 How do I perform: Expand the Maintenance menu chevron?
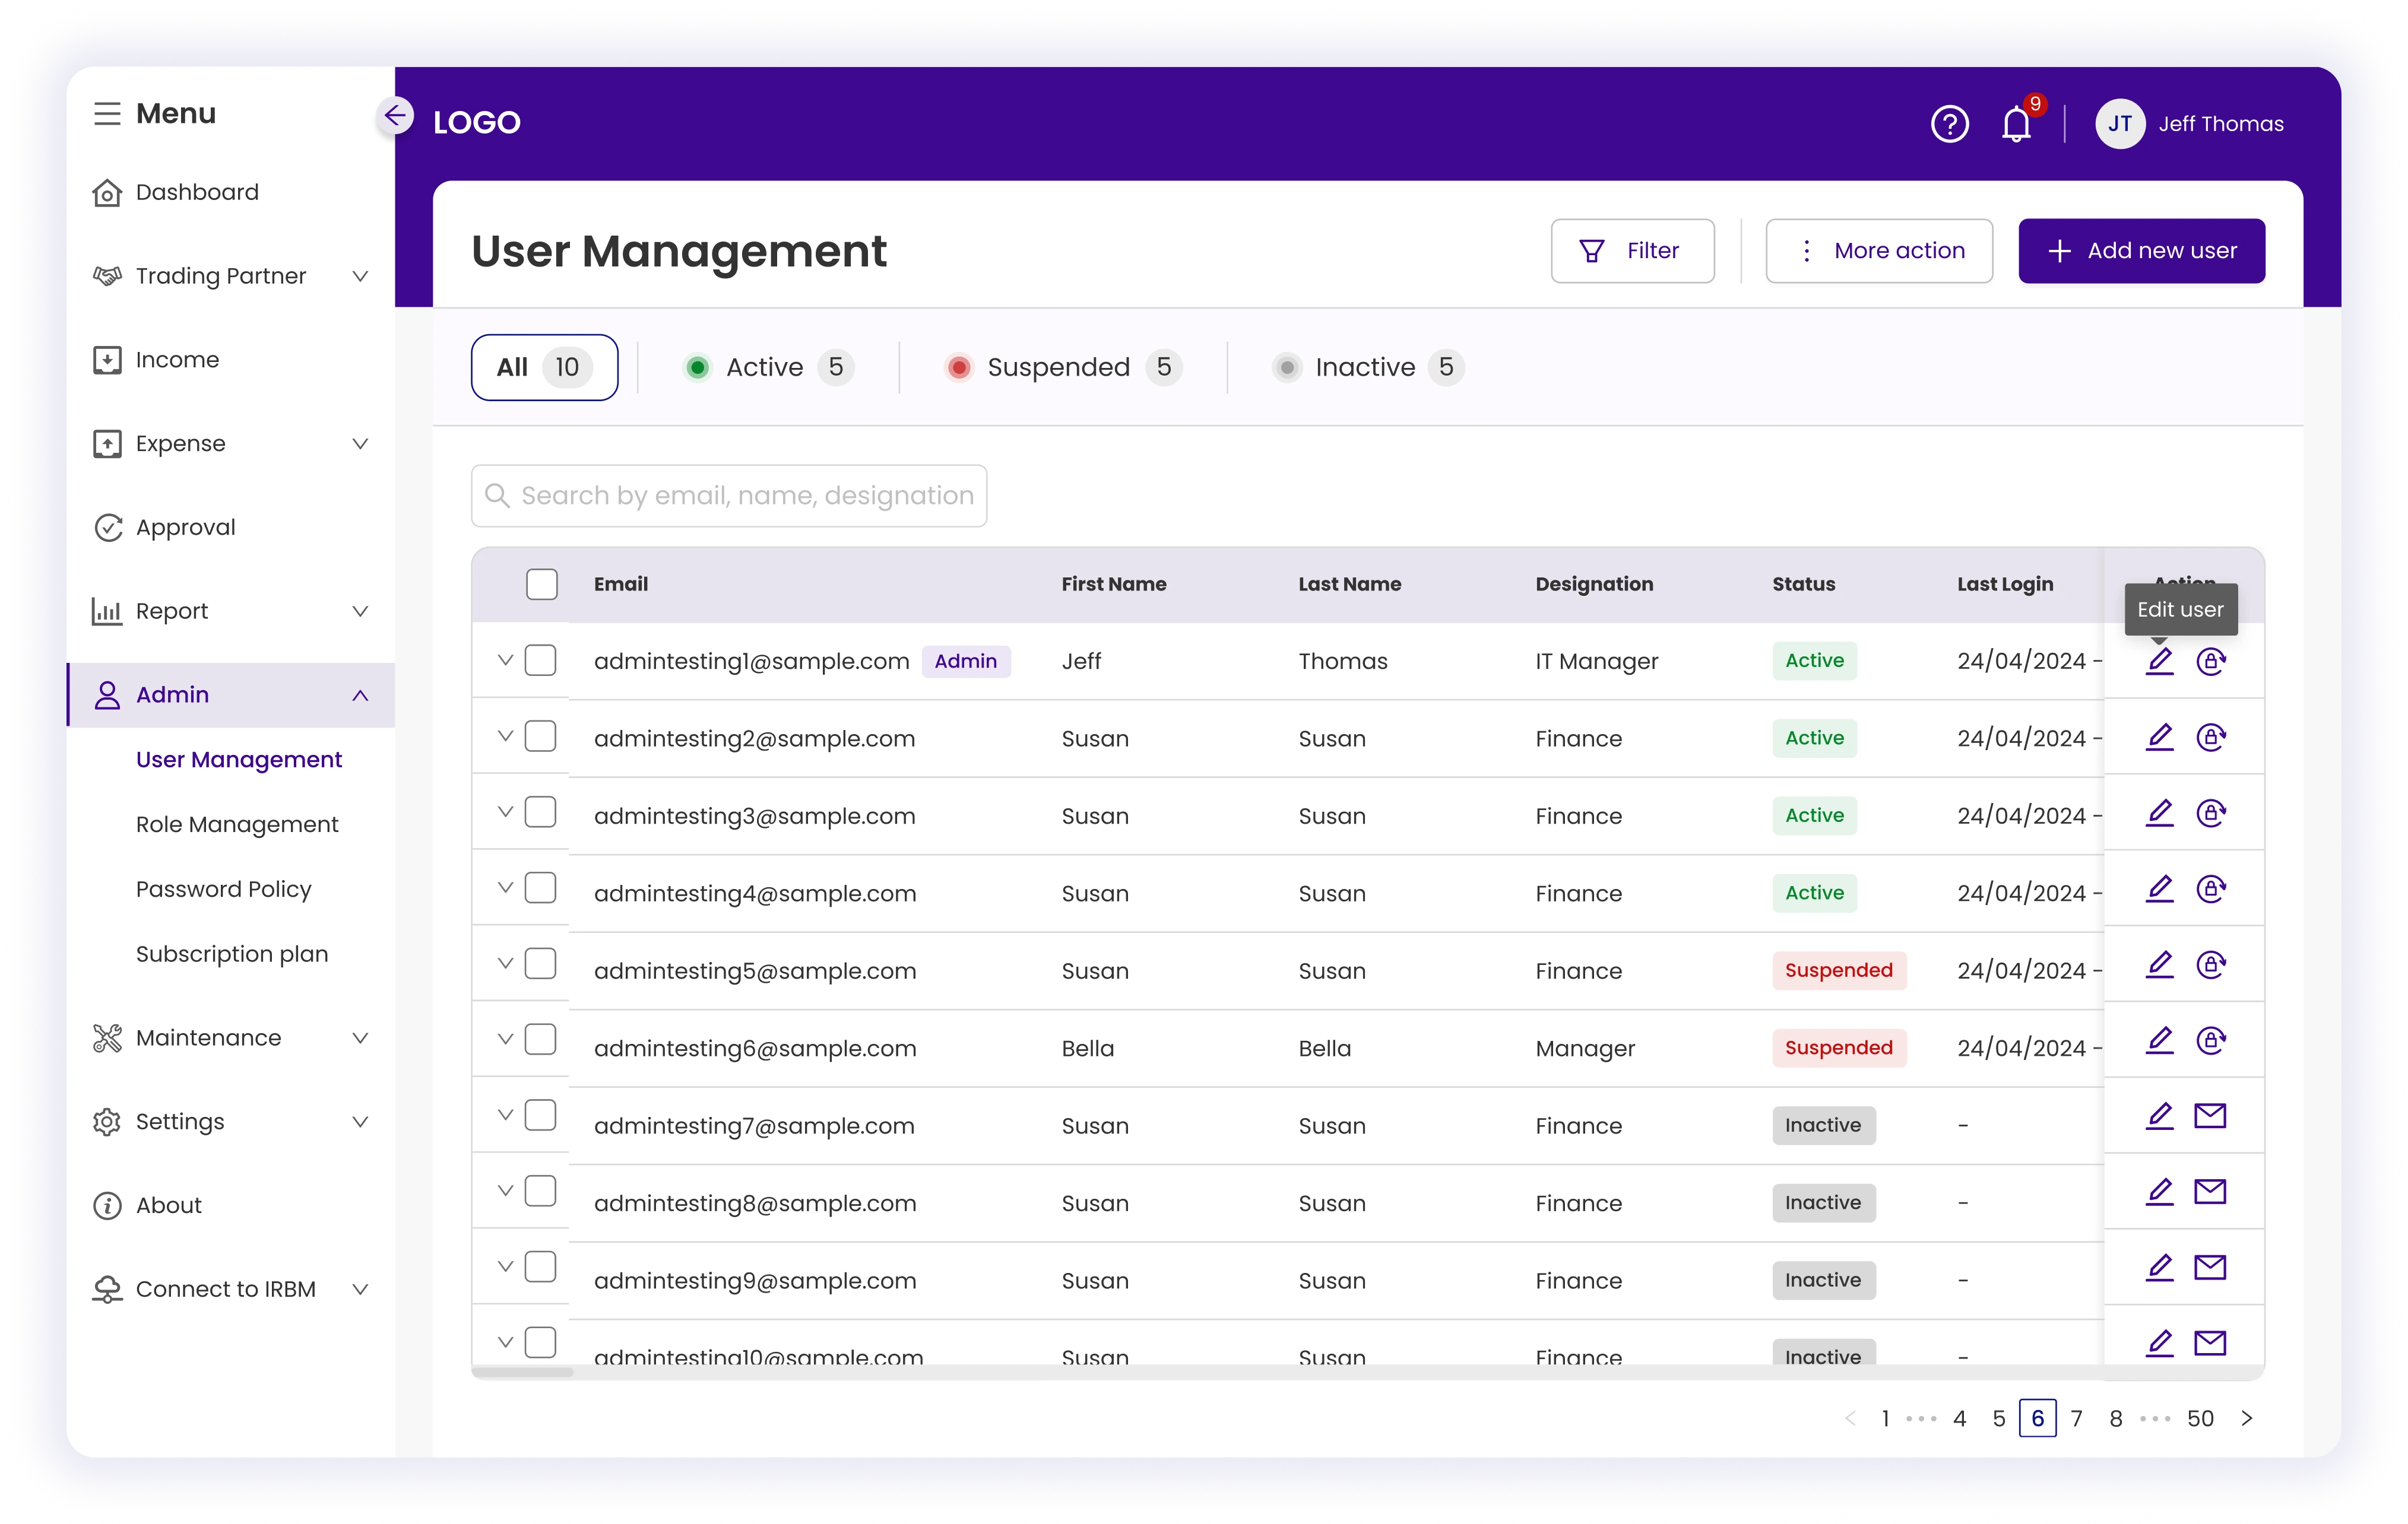click(361, 1039)
